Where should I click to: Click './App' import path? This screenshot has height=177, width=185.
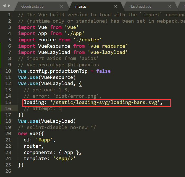click(75, 33)
